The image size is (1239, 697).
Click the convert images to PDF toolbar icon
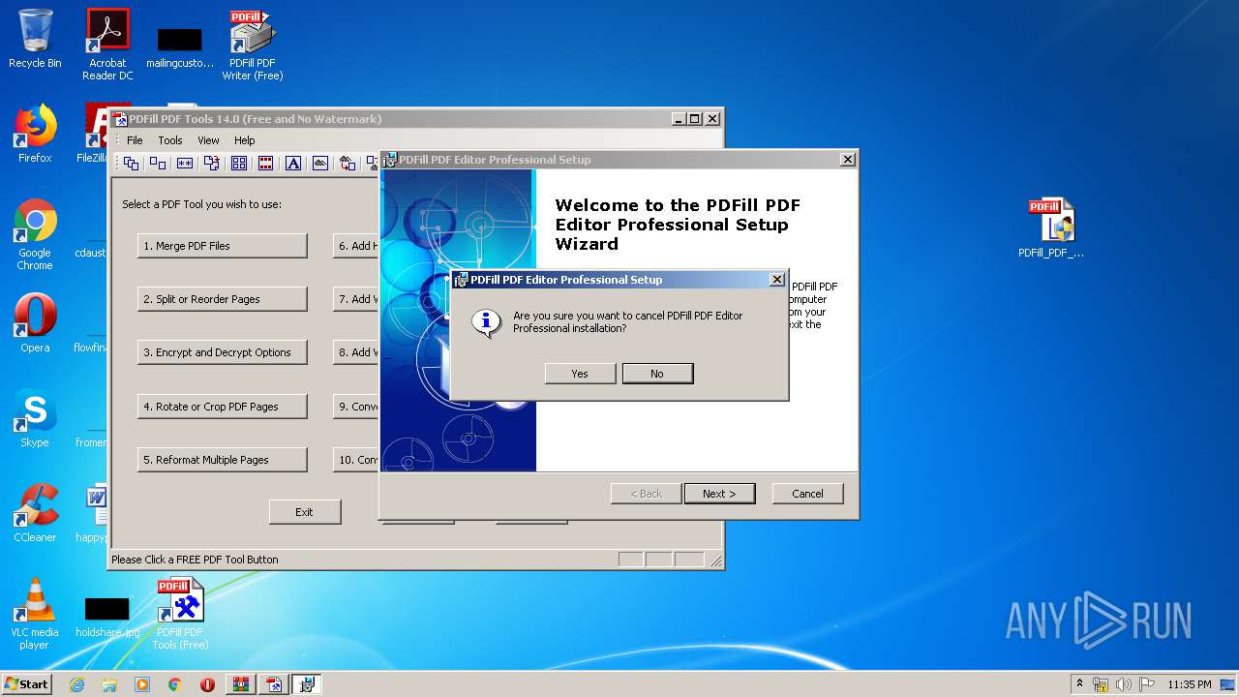[x=348, y=164]
